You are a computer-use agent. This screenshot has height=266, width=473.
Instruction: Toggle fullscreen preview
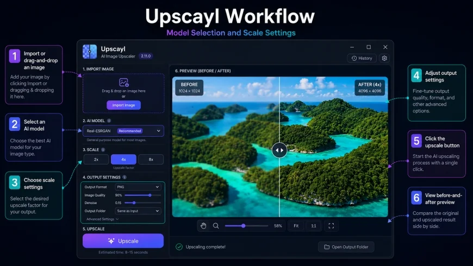[331, 226]
